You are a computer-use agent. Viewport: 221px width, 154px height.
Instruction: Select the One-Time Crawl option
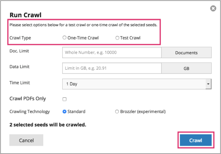point(65,37)
